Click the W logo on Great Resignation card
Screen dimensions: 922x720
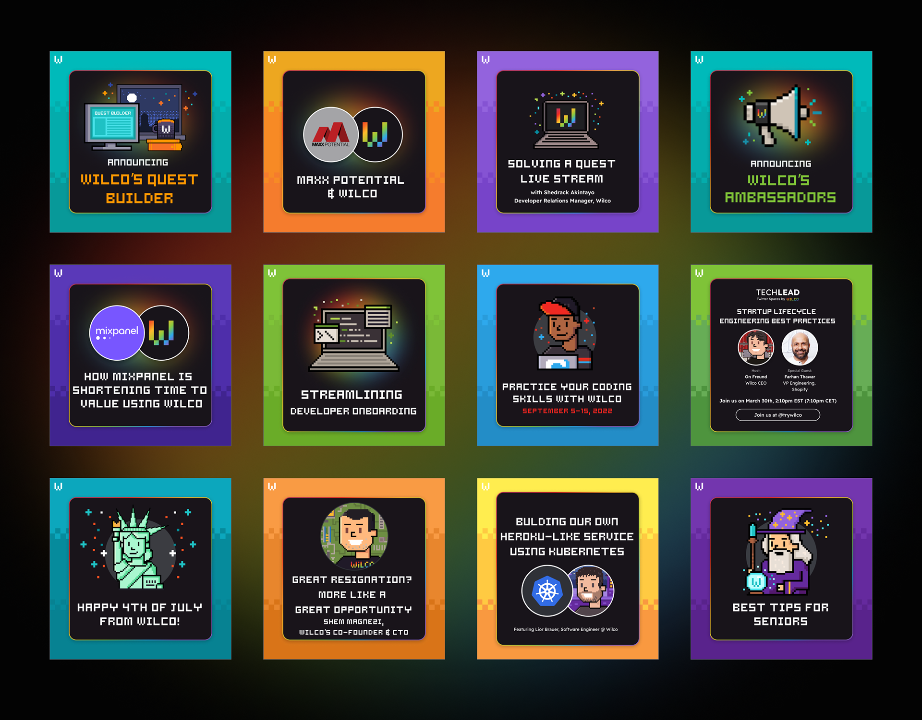[x=272, y=486]
